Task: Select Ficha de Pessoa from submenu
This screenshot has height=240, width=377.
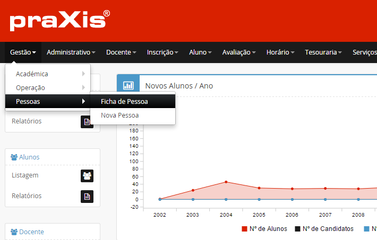Action: pos(124,102)
